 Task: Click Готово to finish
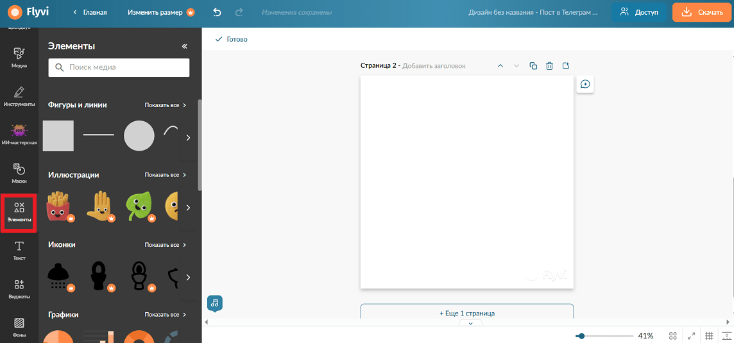(231, 39)
